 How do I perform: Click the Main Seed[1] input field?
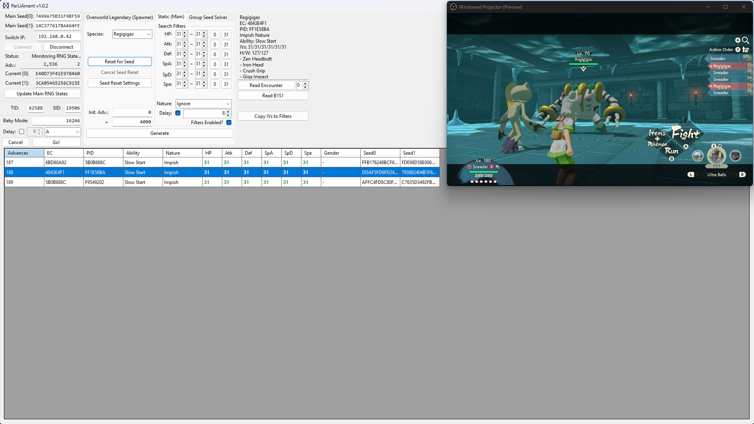[x=58, y=26]
